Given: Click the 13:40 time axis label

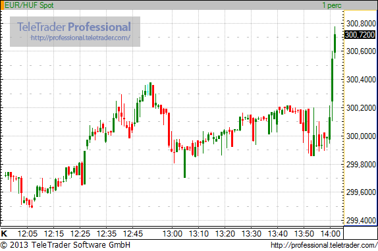Looking at the screenshot, I should (278, 233).
